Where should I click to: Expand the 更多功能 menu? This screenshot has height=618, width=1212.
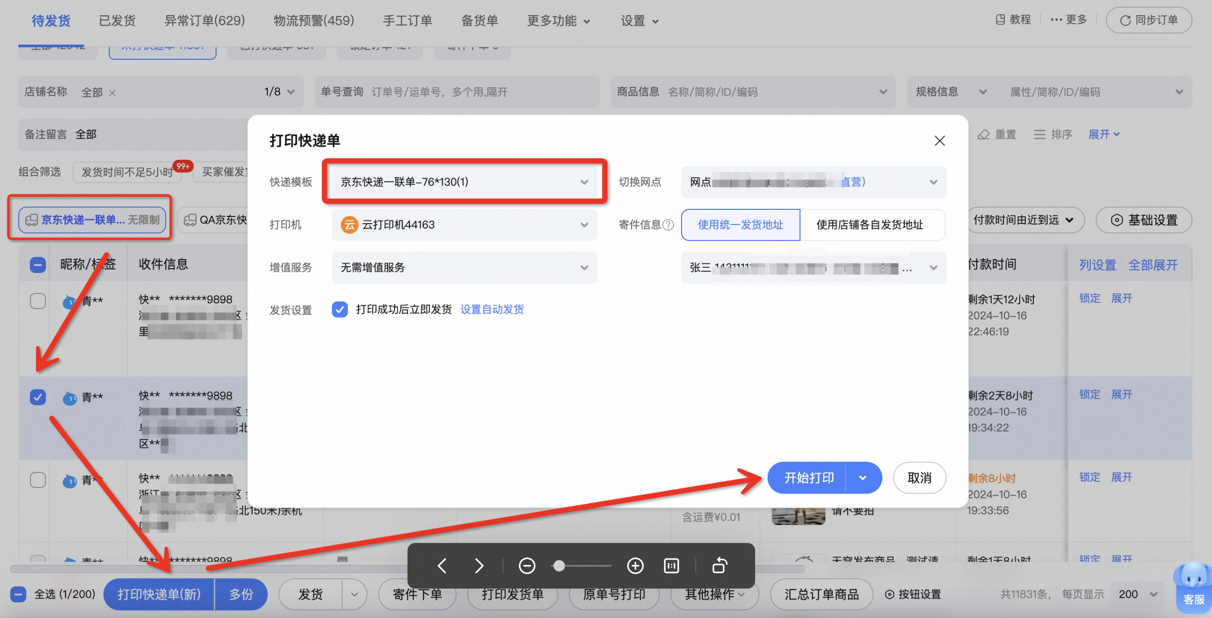[x=559, y=20]
